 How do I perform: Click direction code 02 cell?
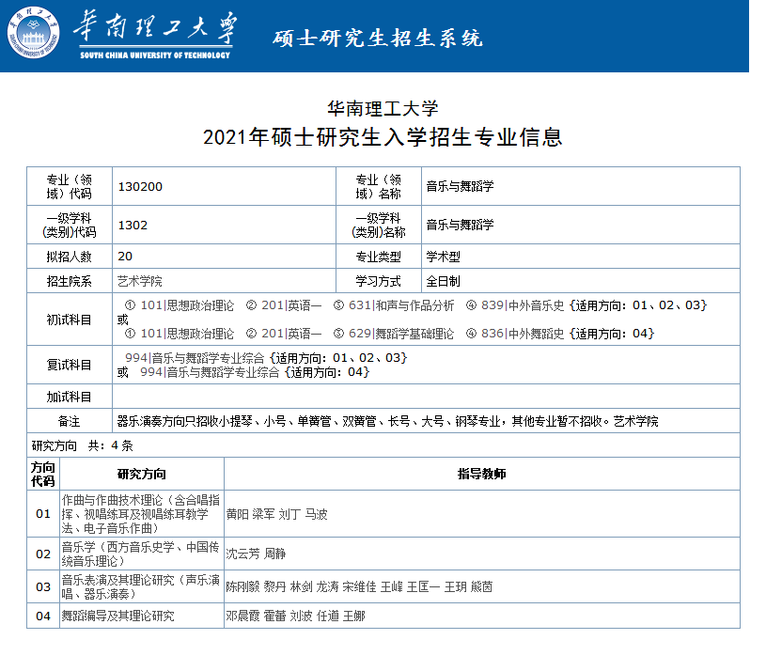(x=43, y=554)
